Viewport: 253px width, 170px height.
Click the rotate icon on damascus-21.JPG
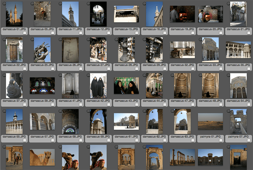(229, 4)
